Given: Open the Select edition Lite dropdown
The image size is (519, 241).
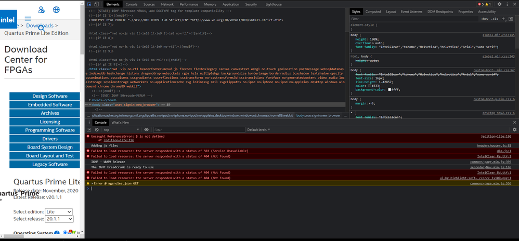Looking at the screenshot, I should [x=58, y=211].
